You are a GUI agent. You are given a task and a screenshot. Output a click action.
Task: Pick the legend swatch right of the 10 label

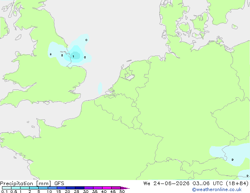coord(52,188)
